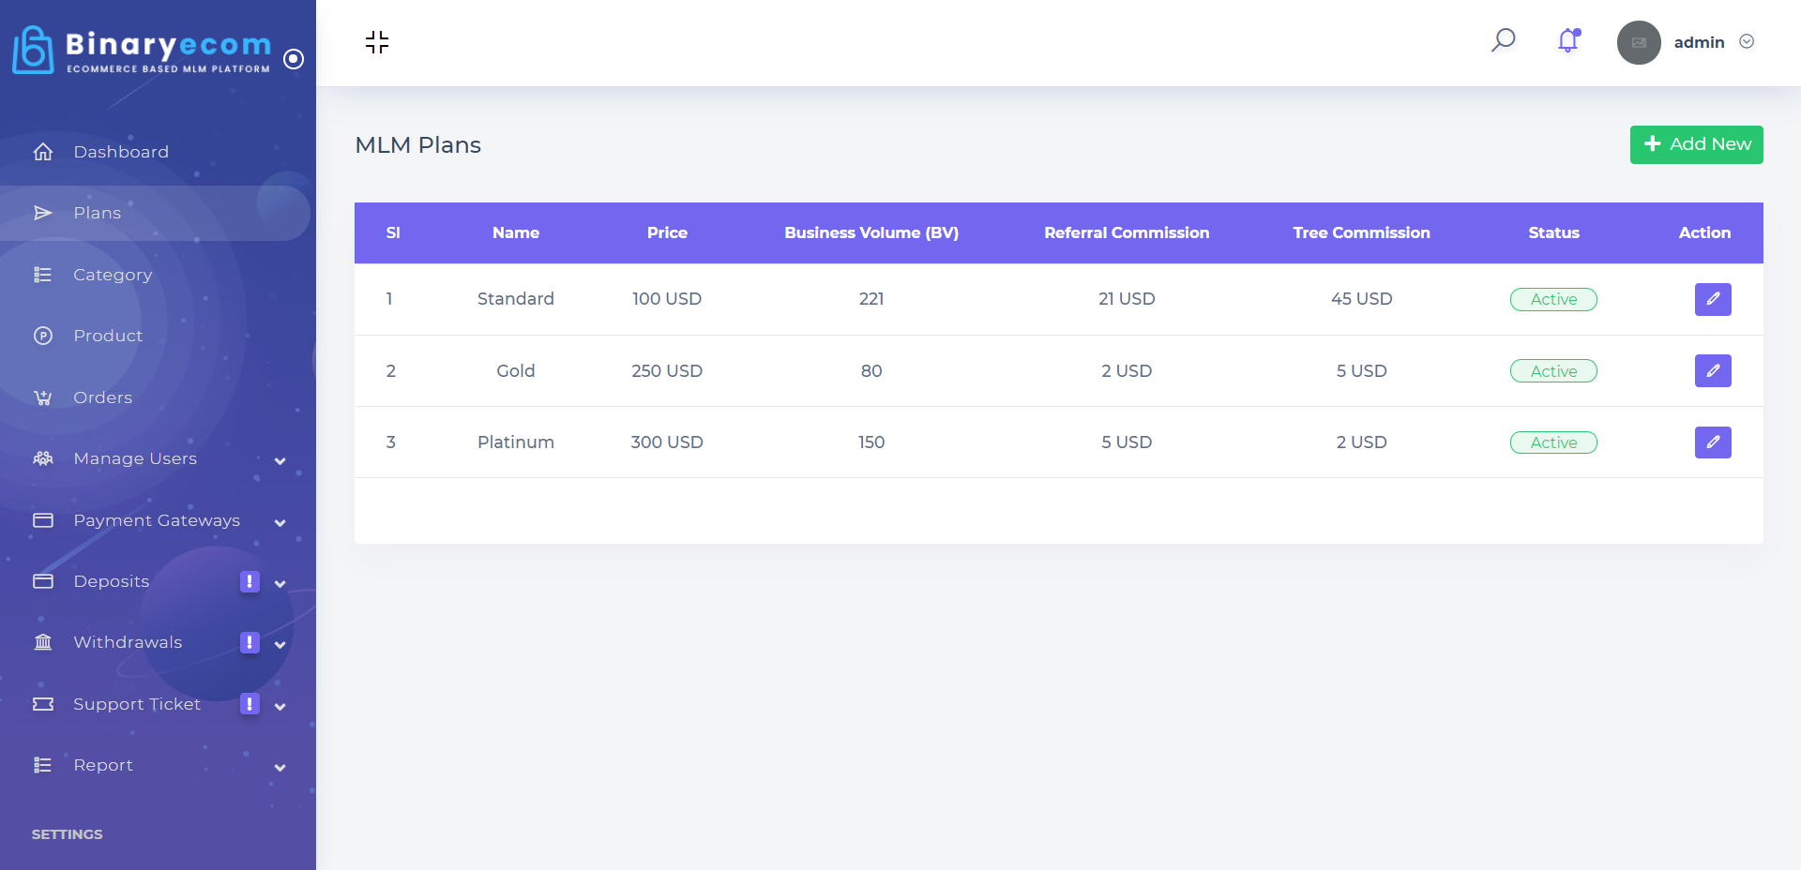The height and width of the screenshot is (870, 1801).
Task: Edit the Standard plan with pencil icon
Action: [1712, 299]
